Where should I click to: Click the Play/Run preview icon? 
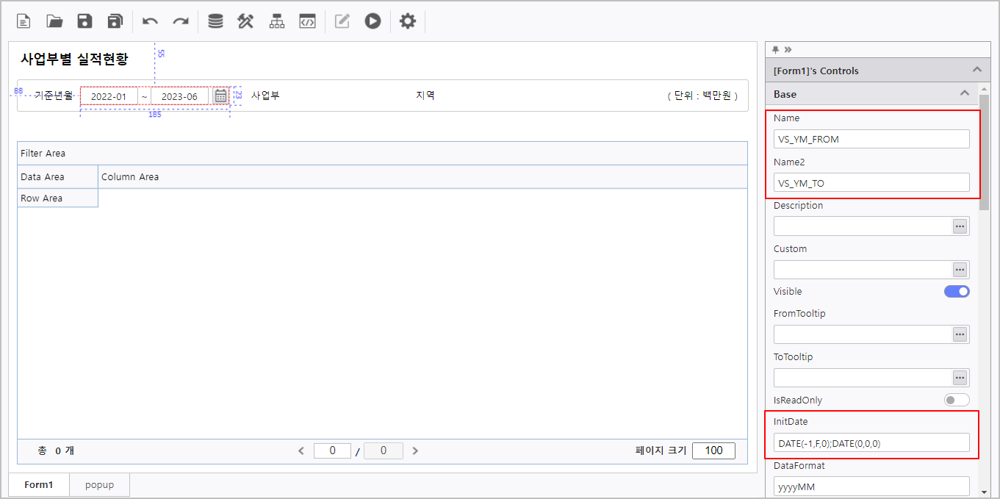(373, 21)
